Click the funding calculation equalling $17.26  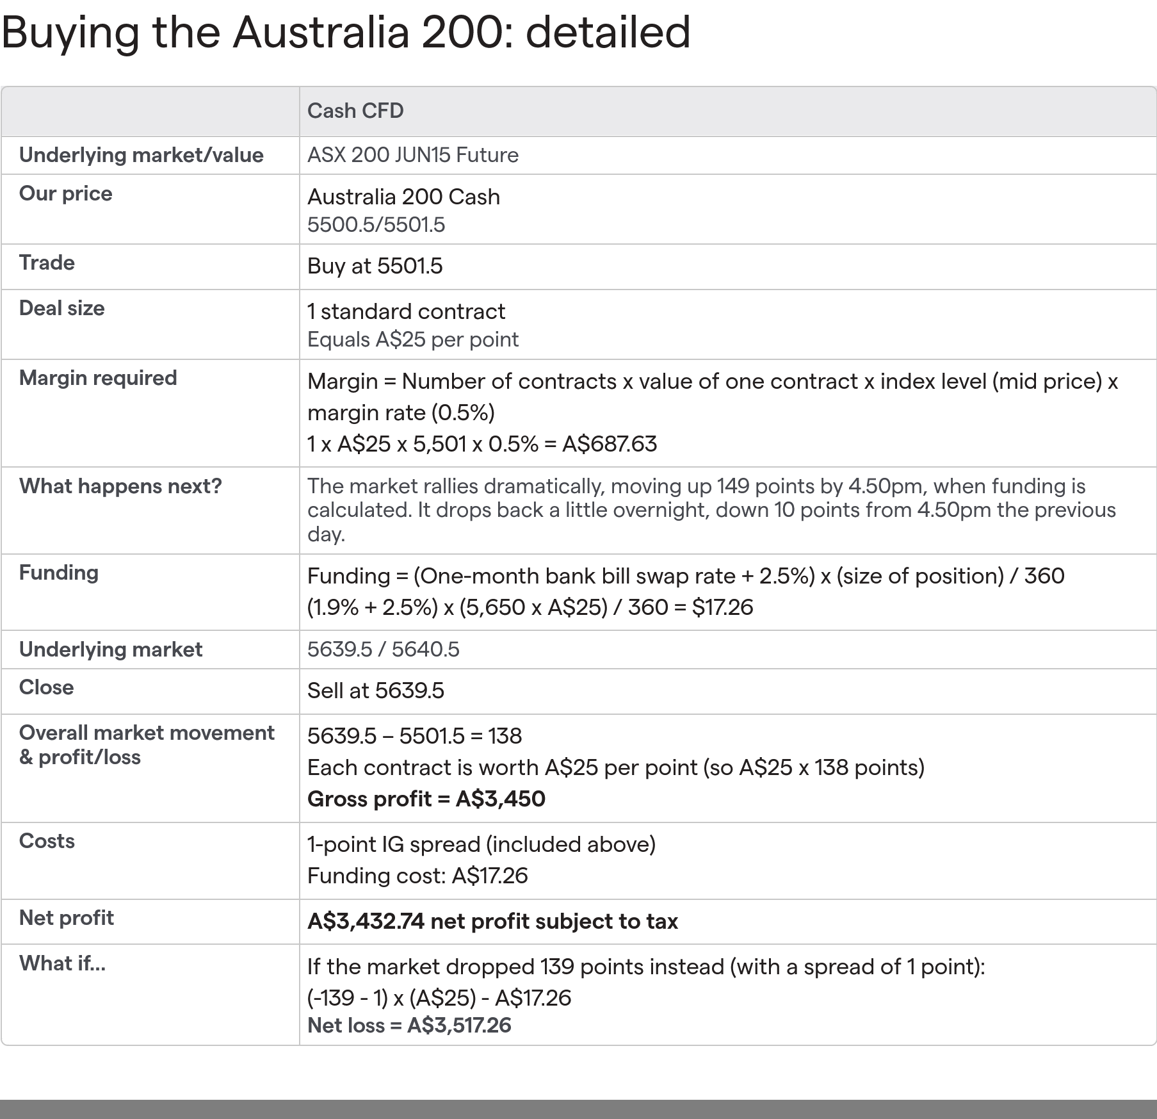coord(530,607)
